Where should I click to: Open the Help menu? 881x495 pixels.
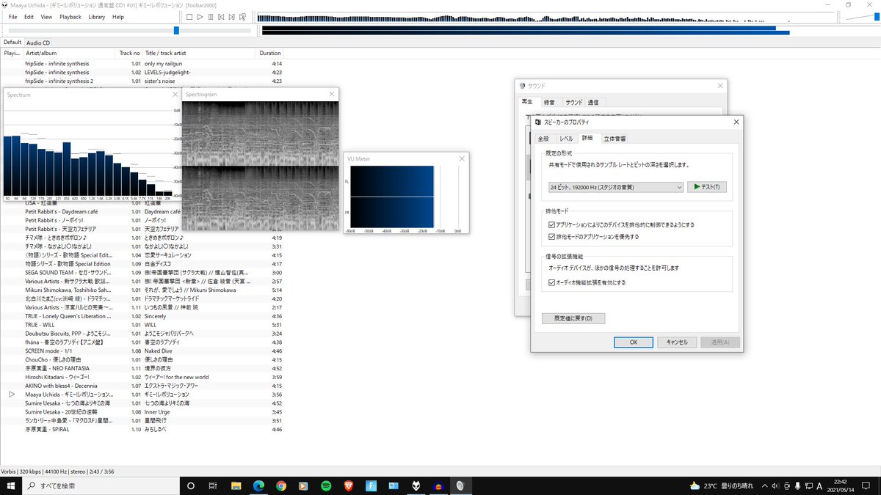click(118, 17)
